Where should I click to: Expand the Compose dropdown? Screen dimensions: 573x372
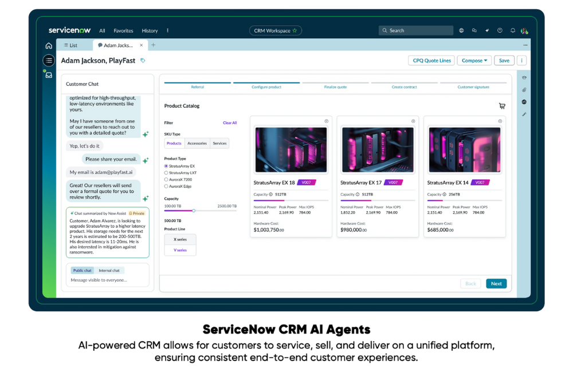474,61
